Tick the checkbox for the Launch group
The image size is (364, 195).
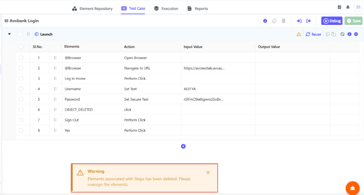click(x=20, y=34)
